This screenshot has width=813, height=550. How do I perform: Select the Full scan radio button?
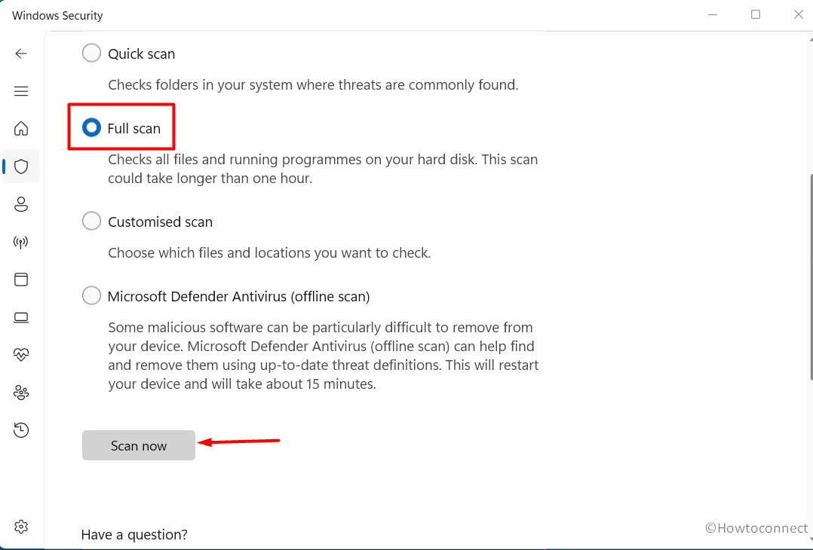(91, 127)
